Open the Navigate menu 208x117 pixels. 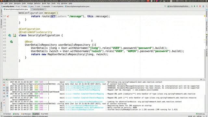[x=17, y=3]
